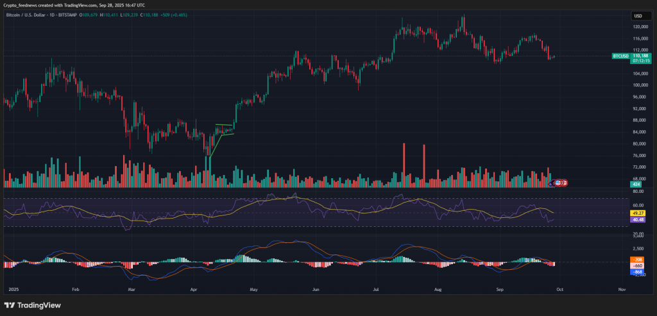Click the BTCUSD symbol price tag

[620, 56]
